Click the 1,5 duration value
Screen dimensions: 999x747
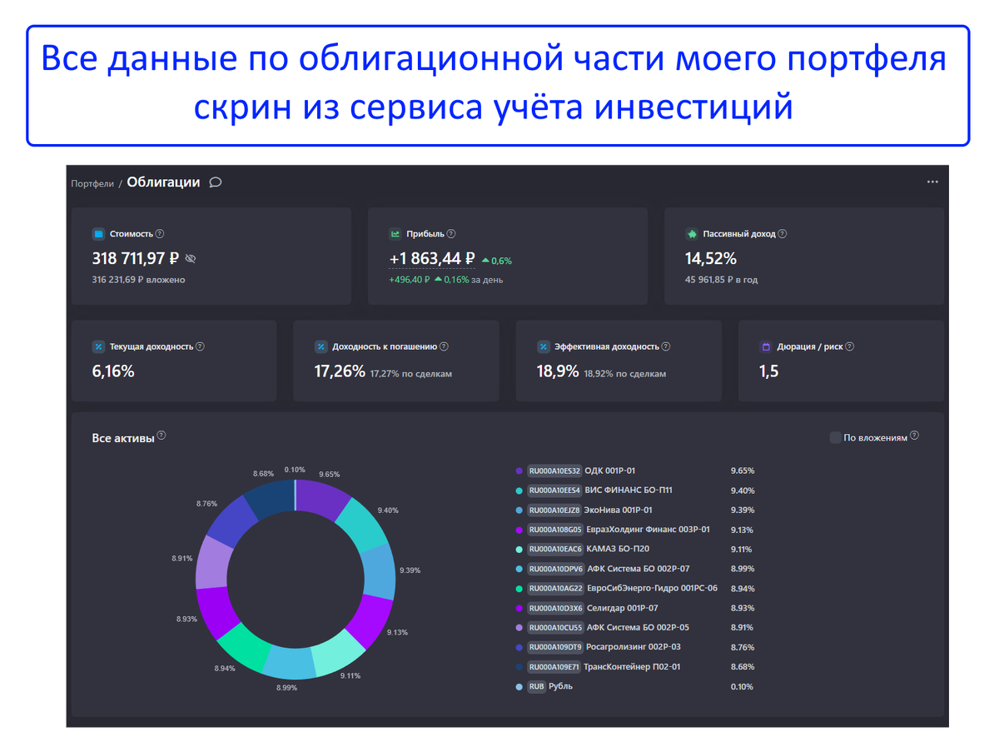(769, 371)
